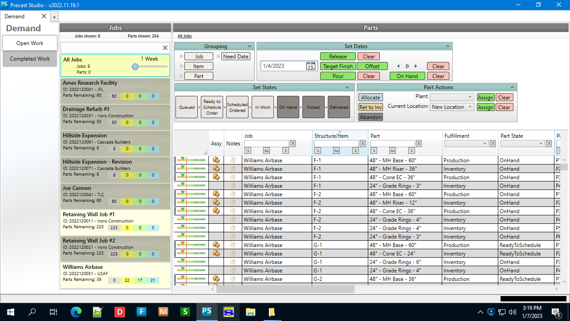Open the calendar date picker icon
Viewport: 570px width, 321px height.
[310, 66]
